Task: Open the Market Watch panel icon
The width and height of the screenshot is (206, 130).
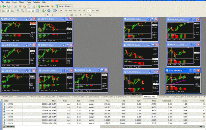Action: (x=15, y=6)
